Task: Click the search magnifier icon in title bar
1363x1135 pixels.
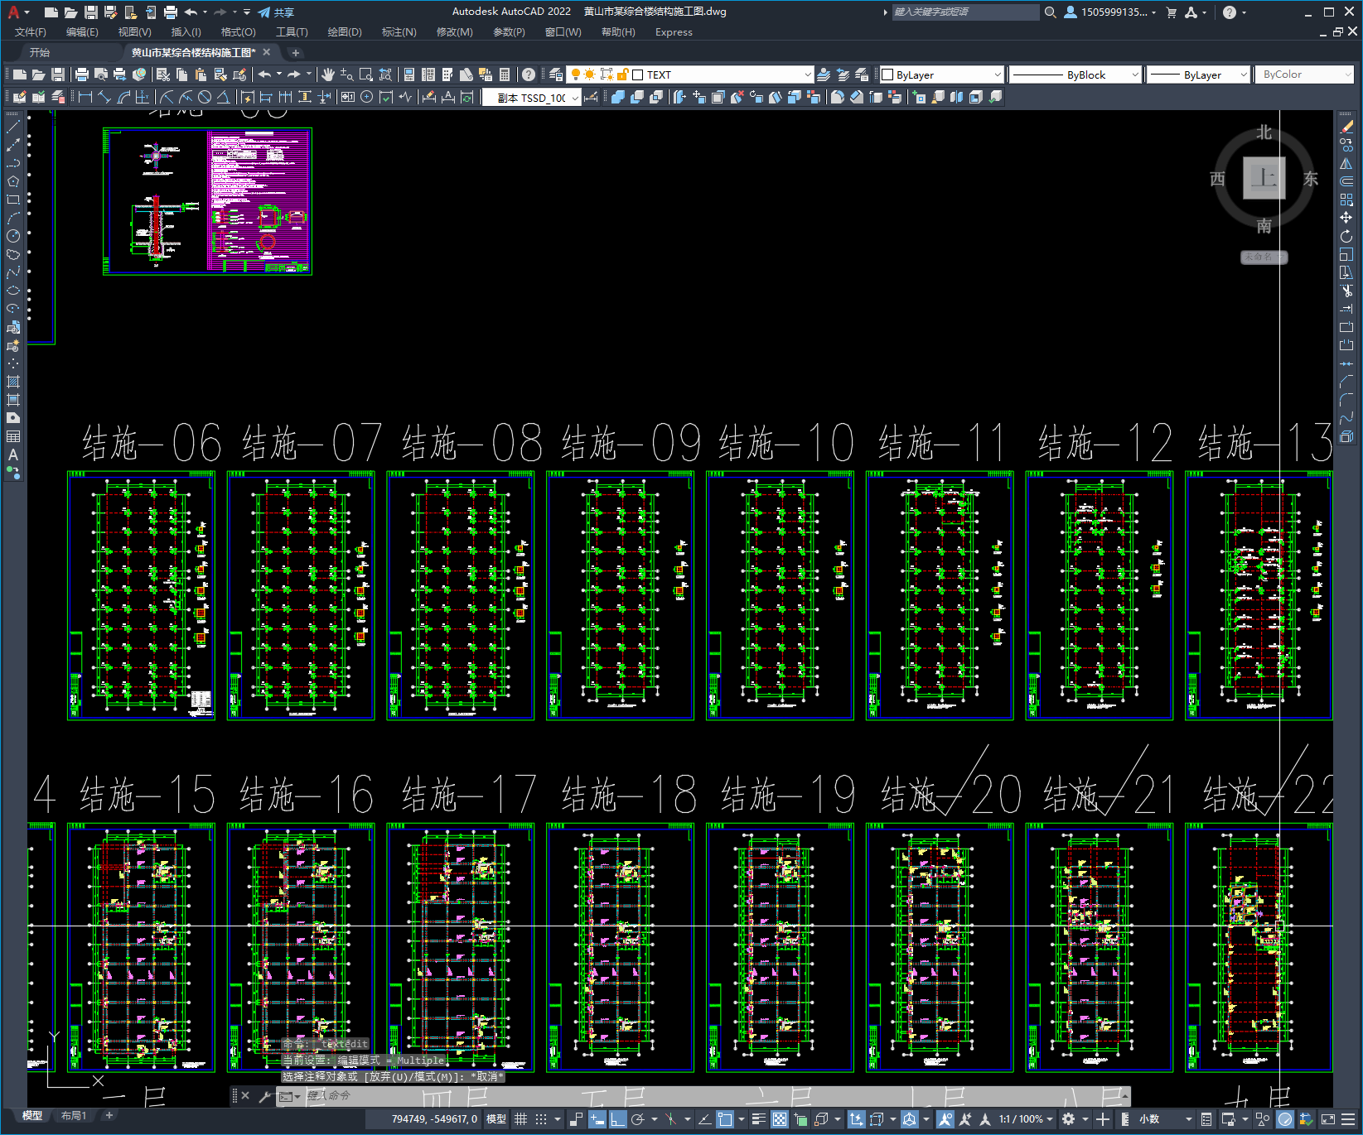Action: click(1051, 12)
